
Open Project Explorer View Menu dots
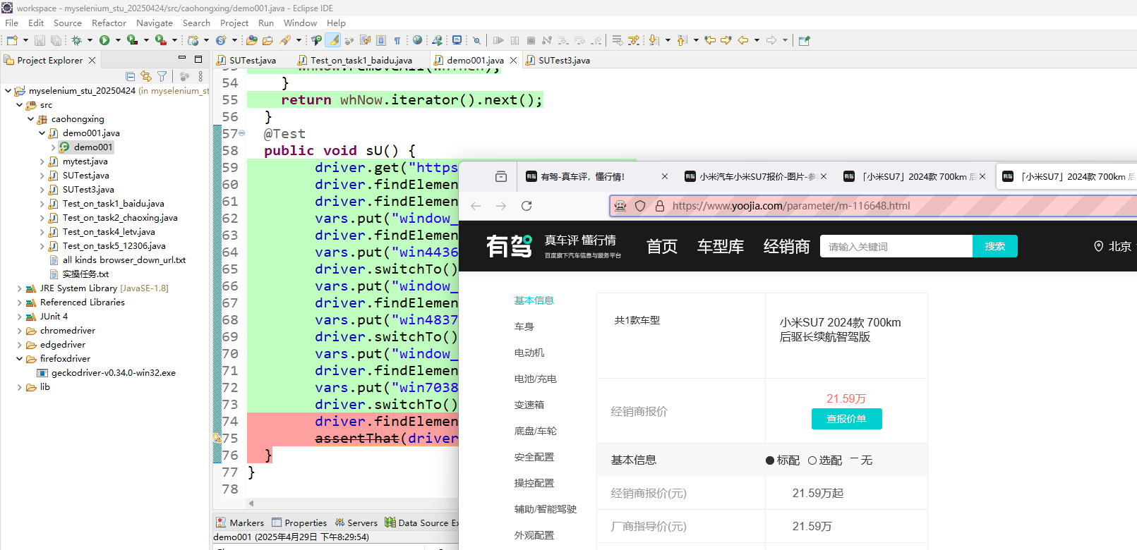(200, 76)
